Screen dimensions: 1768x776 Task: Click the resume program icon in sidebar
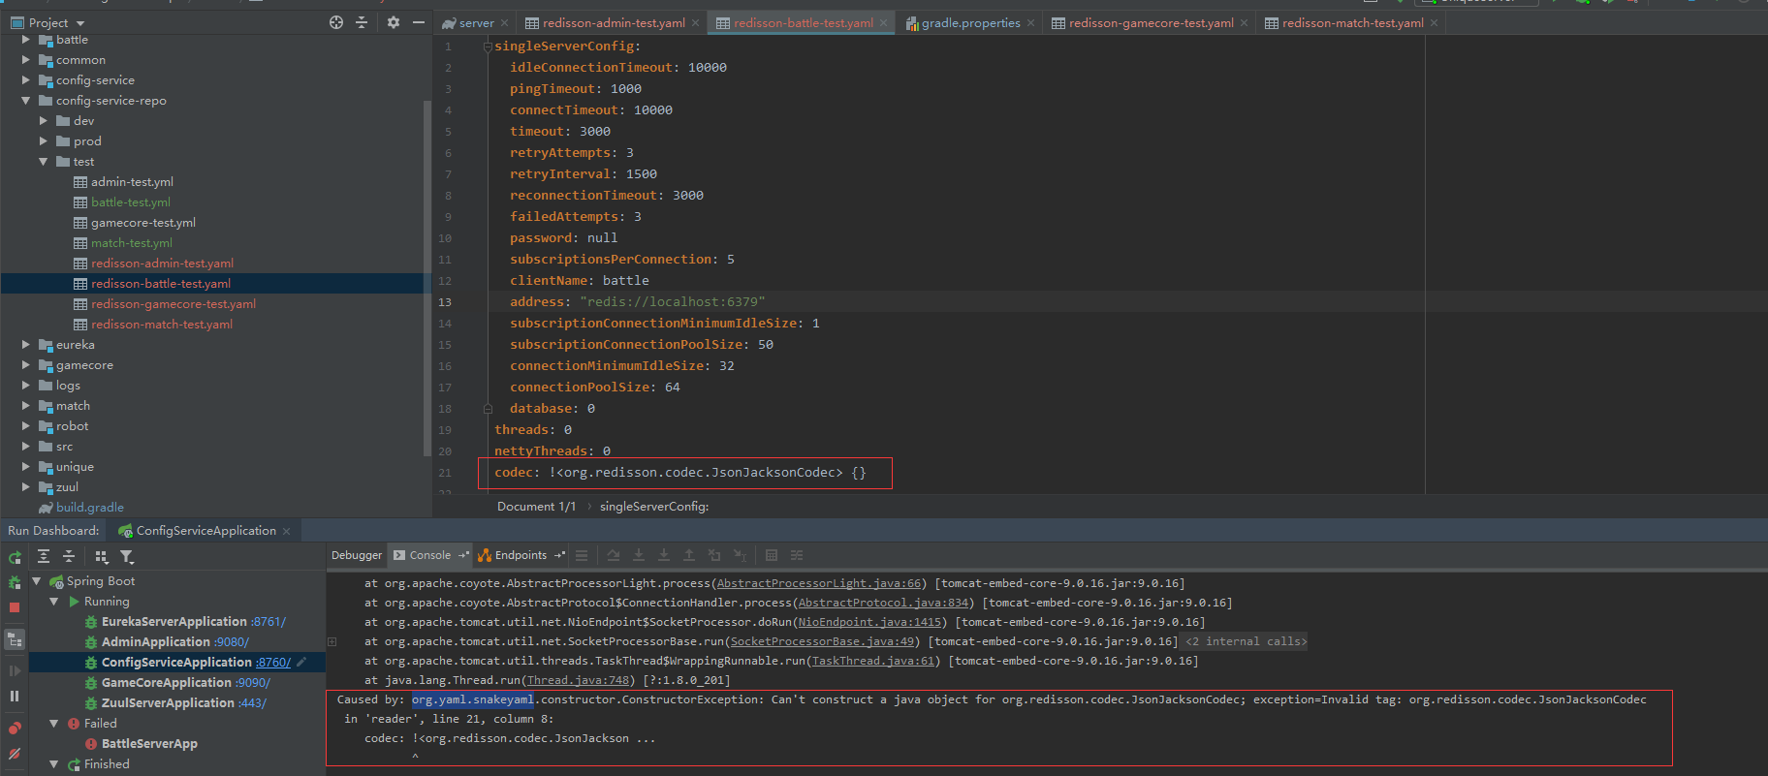pyautogui.click(x=15, y=670)
